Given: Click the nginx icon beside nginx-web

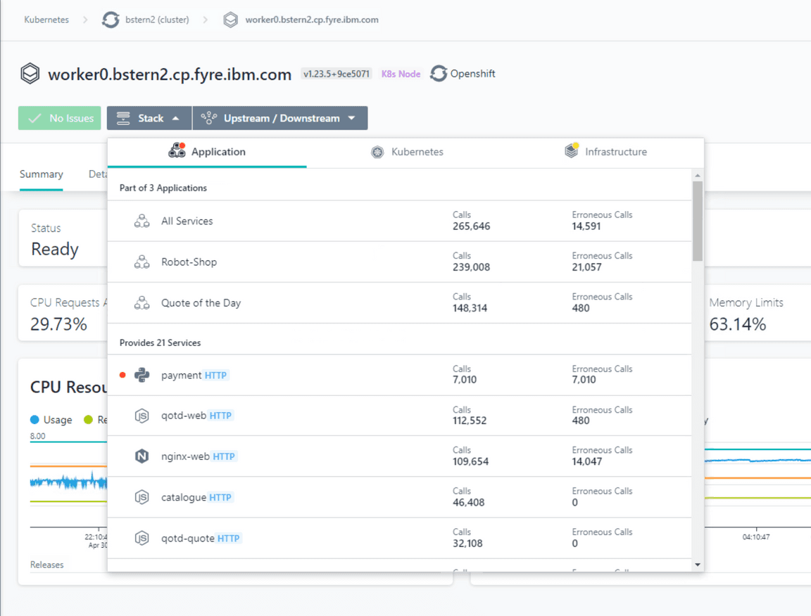Looking at the screenshot, I should point(142,456).
